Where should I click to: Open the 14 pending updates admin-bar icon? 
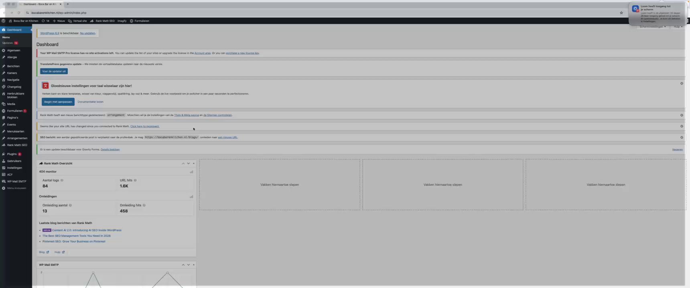tap(45, 21)
